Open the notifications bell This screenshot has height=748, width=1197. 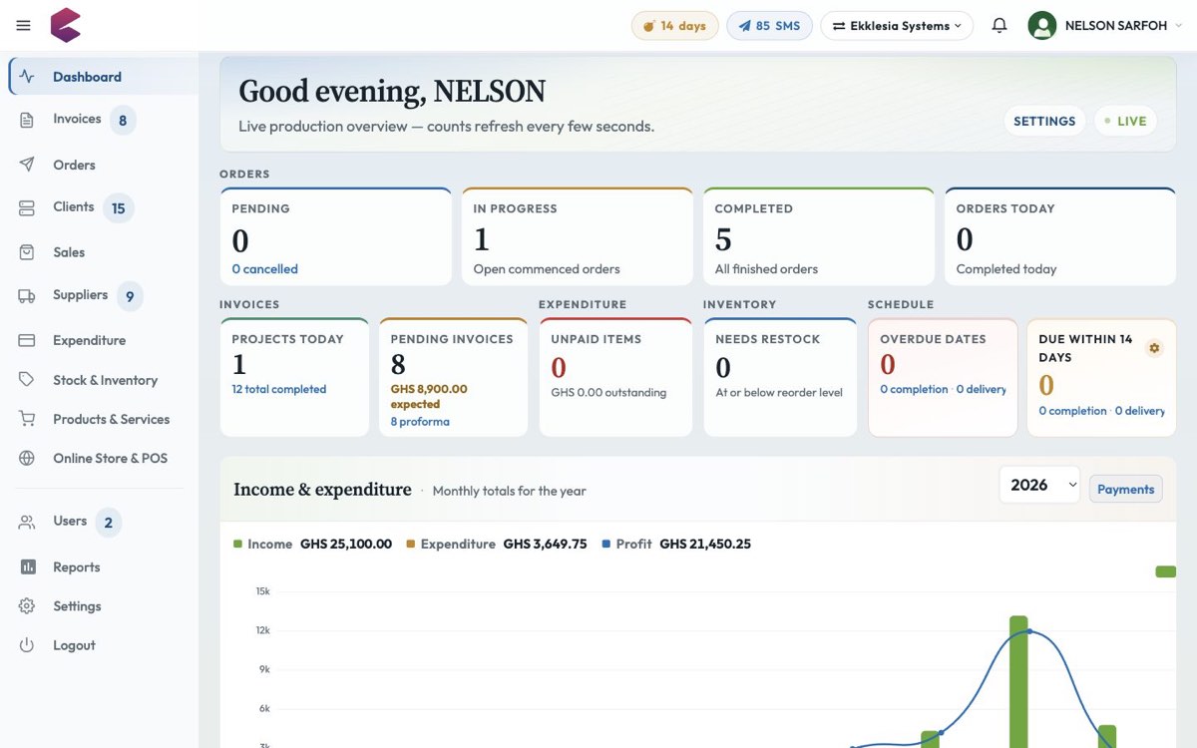(999, 26)
